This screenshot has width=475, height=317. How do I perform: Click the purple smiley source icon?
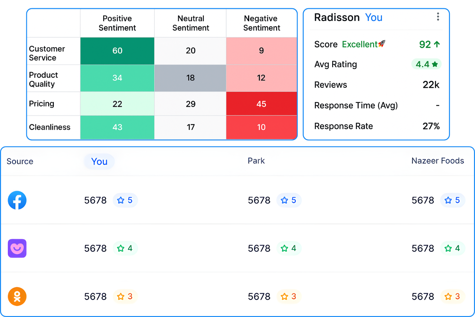[x=17, y=248]
